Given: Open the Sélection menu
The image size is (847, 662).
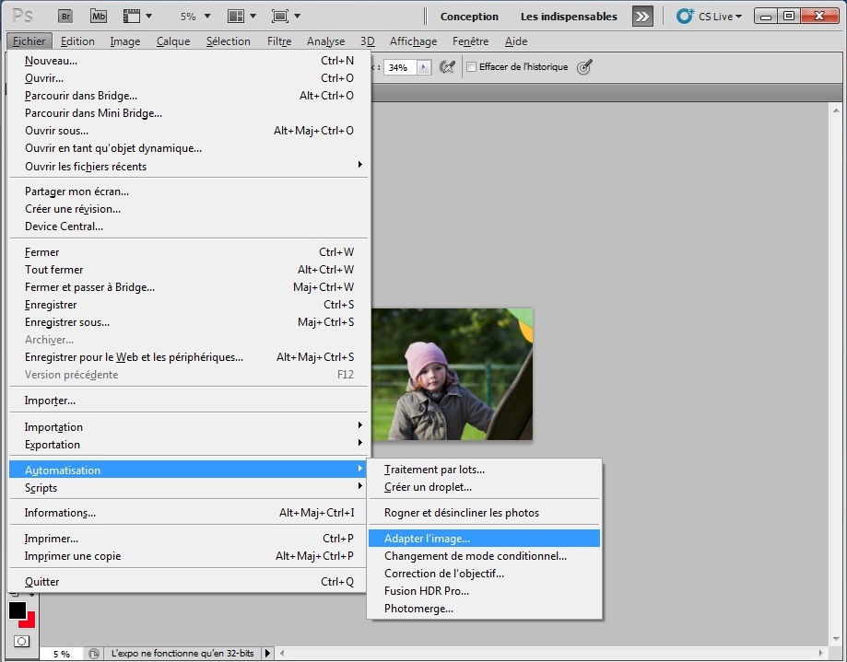Looking at the screenshot, I should (x=228, y=41).
